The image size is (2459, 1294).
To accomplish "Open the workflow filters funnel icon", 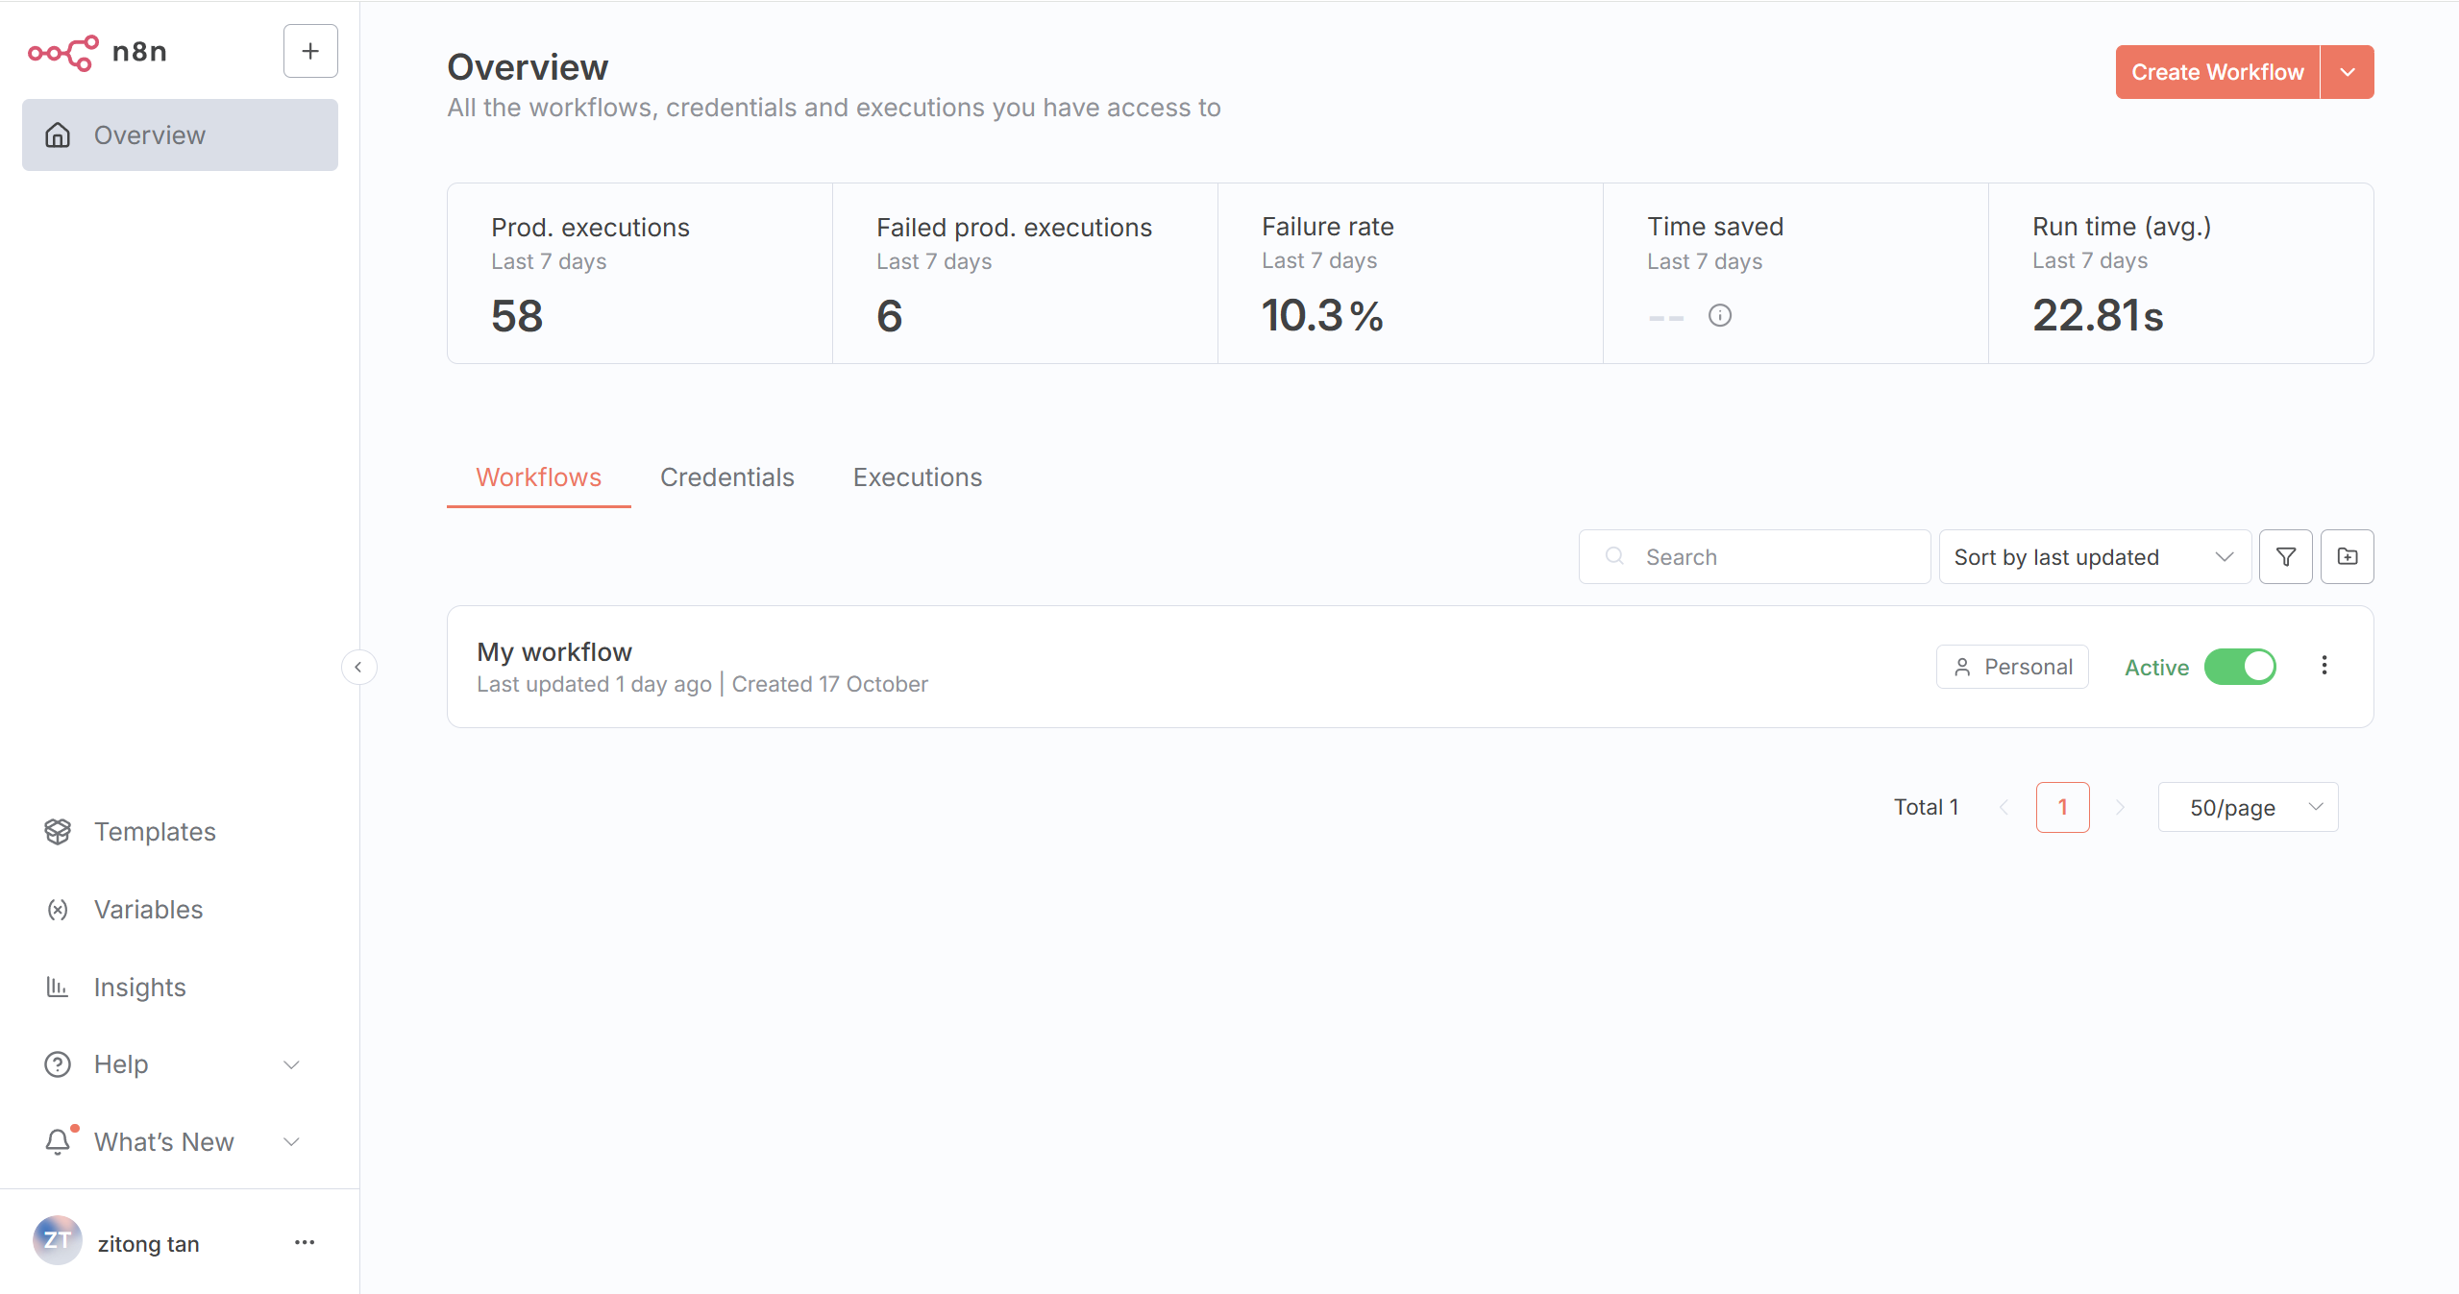I will tap(2285, 557).
